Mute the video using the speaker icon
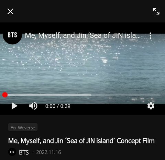Viewport: 165px width, 160px height. (x=33, y=106)
